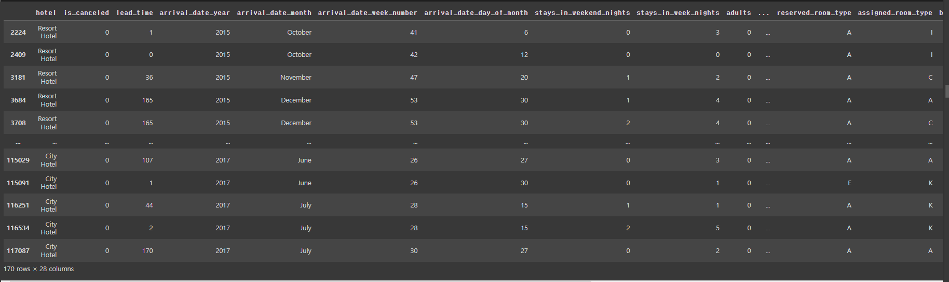The image size is (949, 282).
Task: Click week number 41 in row 2224
Action: [x=414, y=32]
